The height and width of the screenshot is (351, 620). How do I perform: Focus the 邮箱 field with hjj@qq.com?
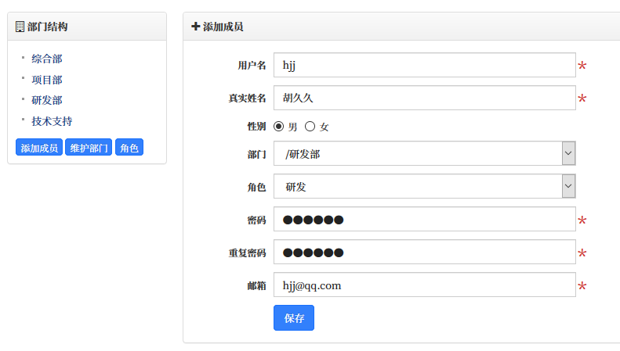tap(424, 285)
